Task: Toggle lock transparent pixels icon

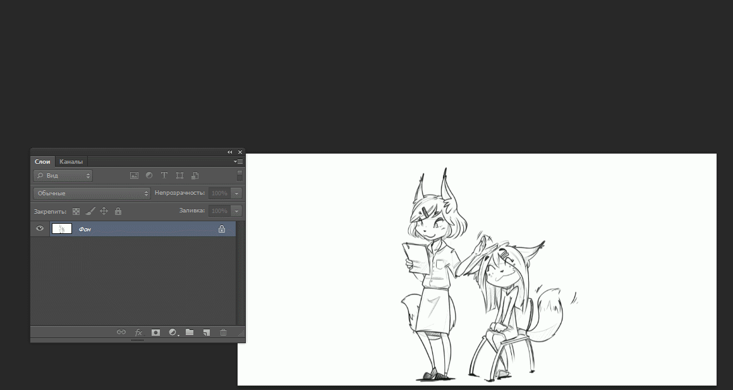Action: [x=76, y=211]
